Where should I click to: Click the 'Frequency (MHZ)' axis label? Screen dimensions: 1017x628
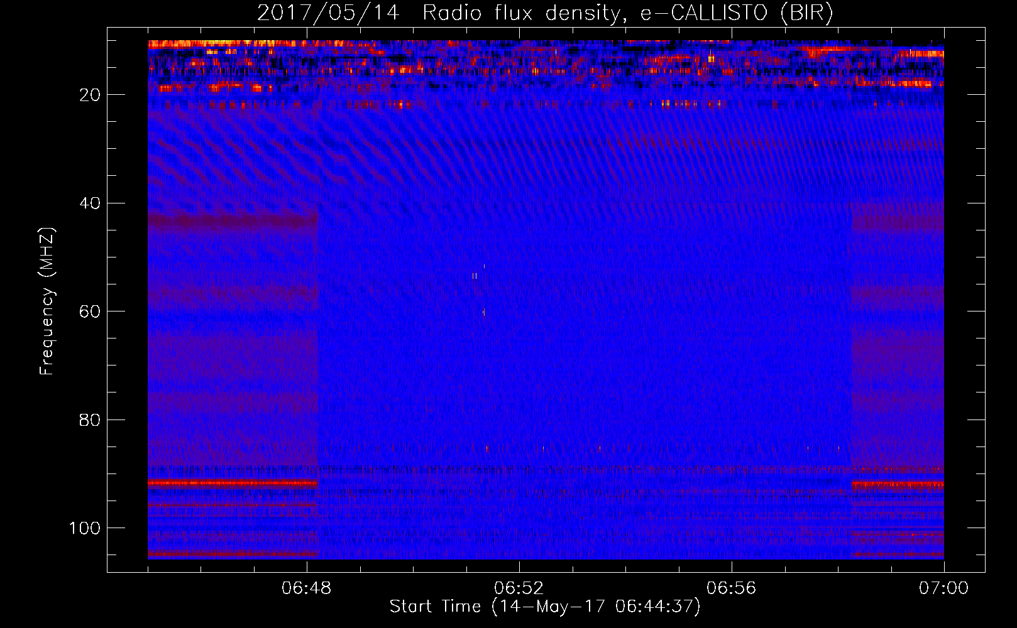[47, 301]
